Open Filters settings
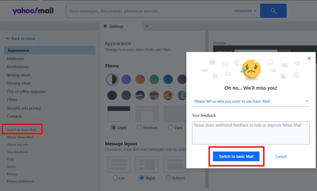Screen dimensions: 317x191 click(x=12, y=100)
